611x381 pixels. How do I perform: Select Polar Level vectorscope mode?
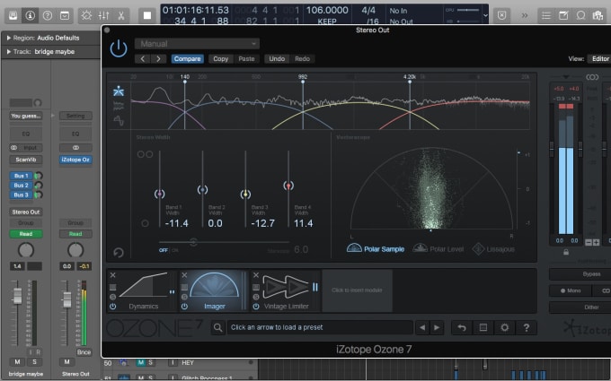point(438,249)
